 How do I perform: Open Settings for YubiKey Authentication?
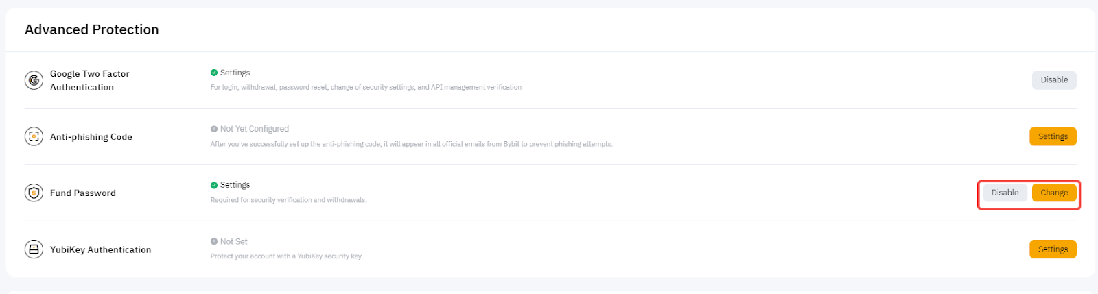(1052, 249)
